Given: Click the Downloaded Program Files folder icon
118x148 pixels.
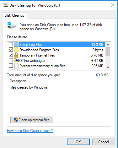Looking at the screenshot, I should pyautogui.click(x=16, y=50).
